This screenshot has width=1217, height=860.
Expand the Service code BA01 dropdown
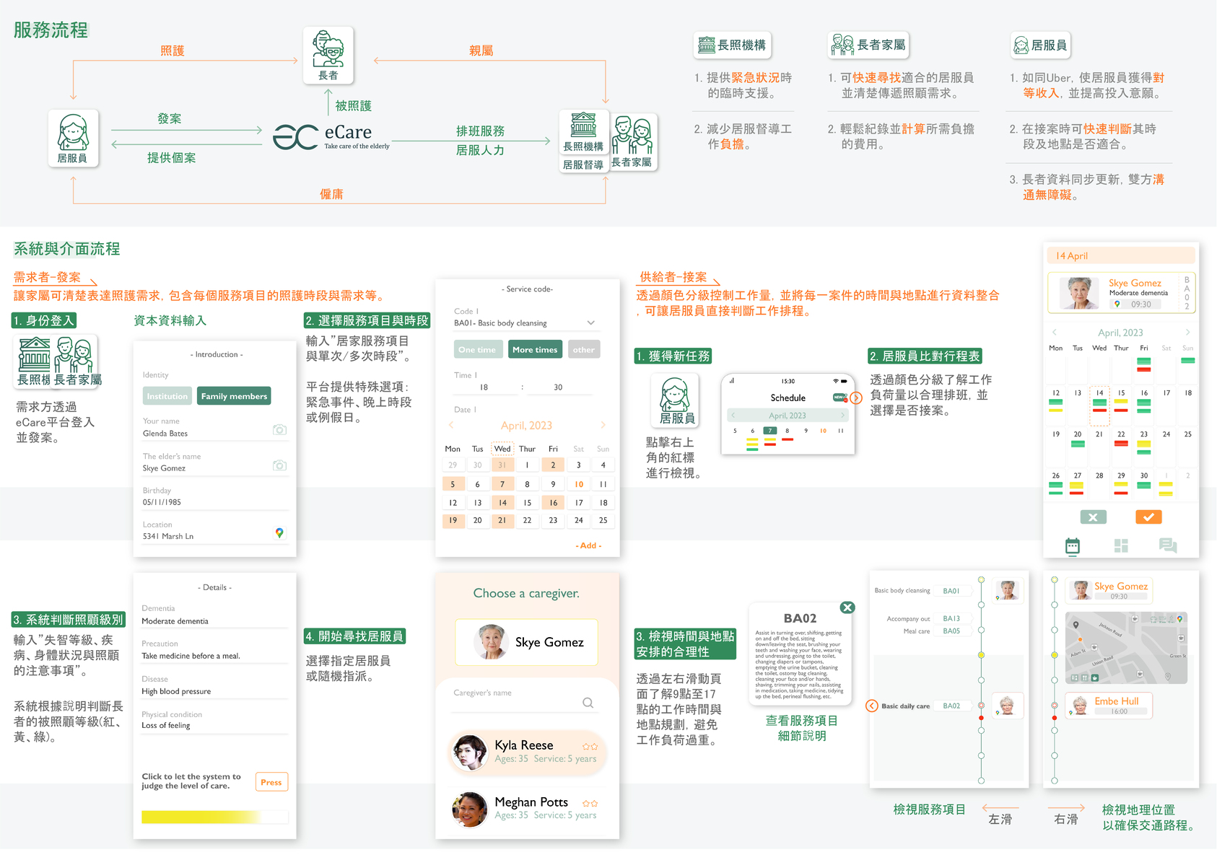tap(590, 322)
